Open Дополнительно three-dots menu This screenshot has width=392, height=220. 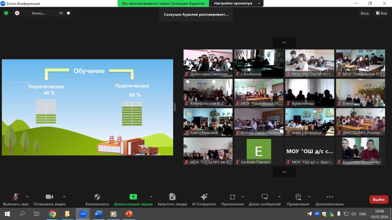(329, 197)
